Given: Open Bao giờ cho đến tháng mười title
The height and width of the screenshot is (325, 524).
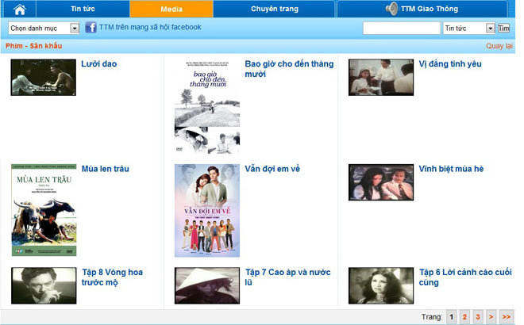Looking at the screenshot, I should click(x=289, y=69).
